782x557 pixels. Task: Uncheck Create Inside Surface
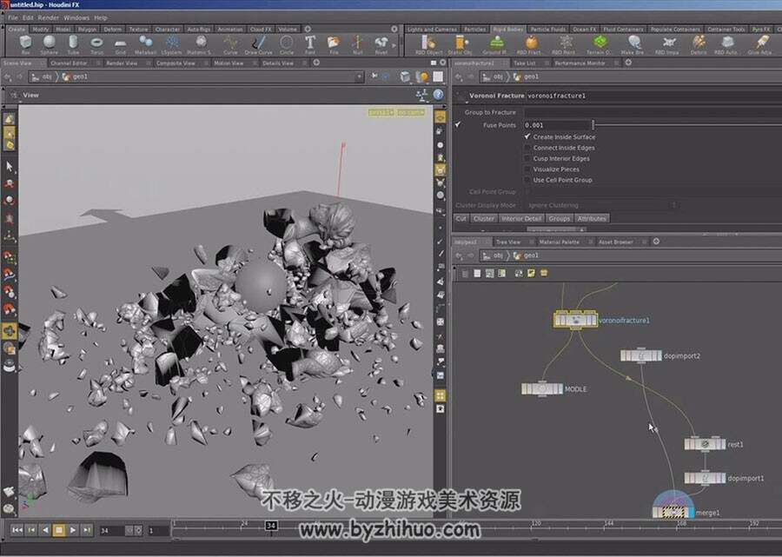(x=527, y=136)
